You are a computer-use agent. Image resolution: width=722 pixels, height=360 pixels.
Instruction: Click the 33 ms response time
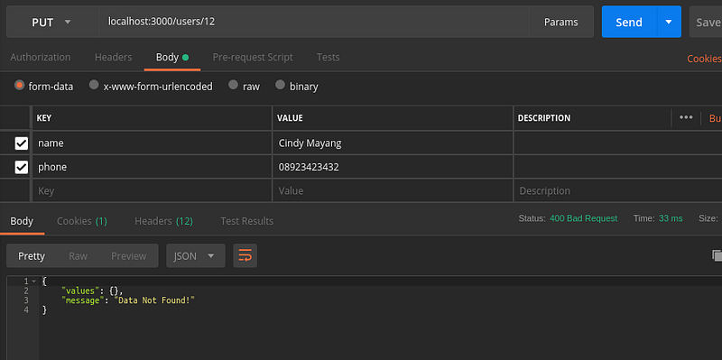(671, 218)
